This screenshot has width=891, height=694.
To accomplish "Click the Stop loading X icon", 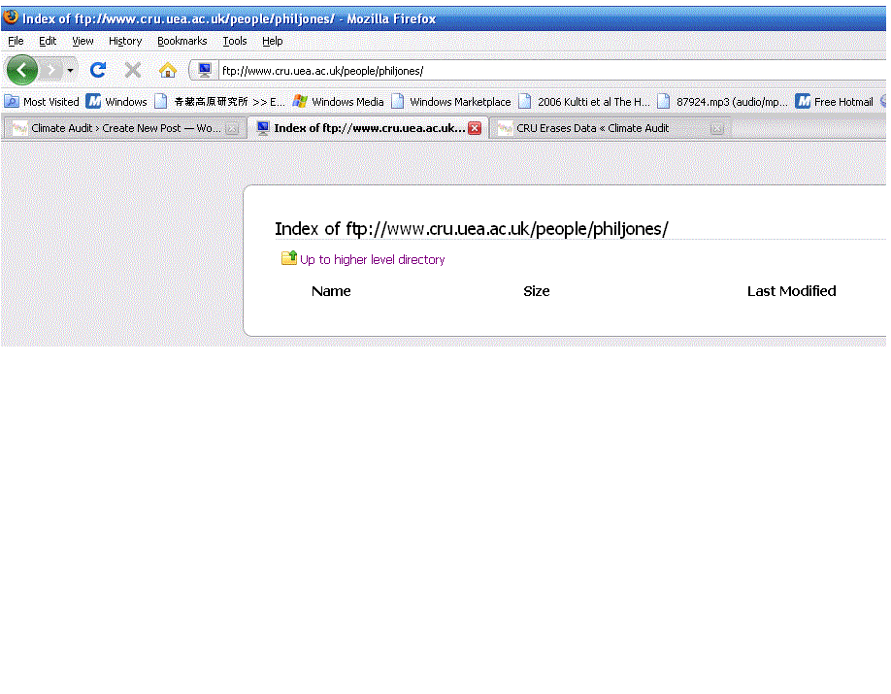I will pos(132,70).
